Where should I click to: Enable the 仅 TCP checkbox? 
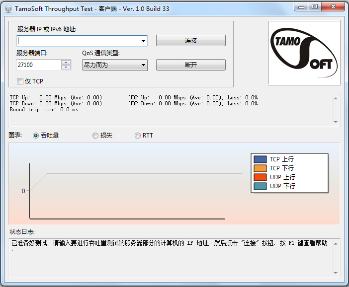click(20, 81)
